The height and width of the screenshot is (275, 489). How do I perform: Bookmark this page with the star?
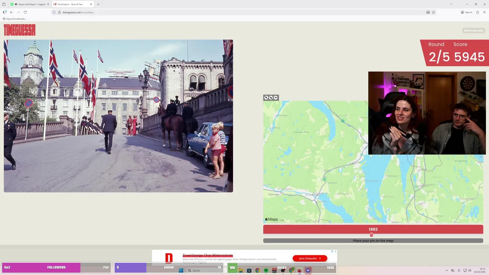(x=433, y=12)
